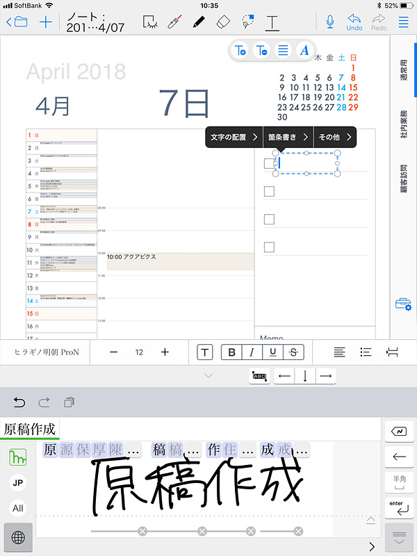Click the boxed T text frame button
Screen dimensions: 417x556
pyautogui.click(x=204, y=352)
